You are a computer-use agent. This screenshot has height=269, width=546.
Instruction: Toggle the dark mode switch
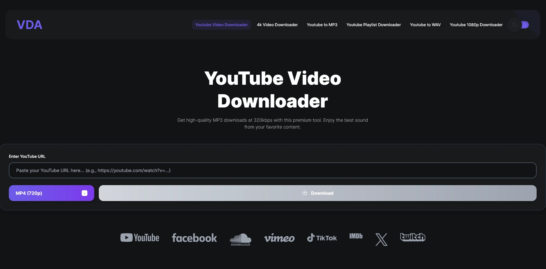point(525,24)
